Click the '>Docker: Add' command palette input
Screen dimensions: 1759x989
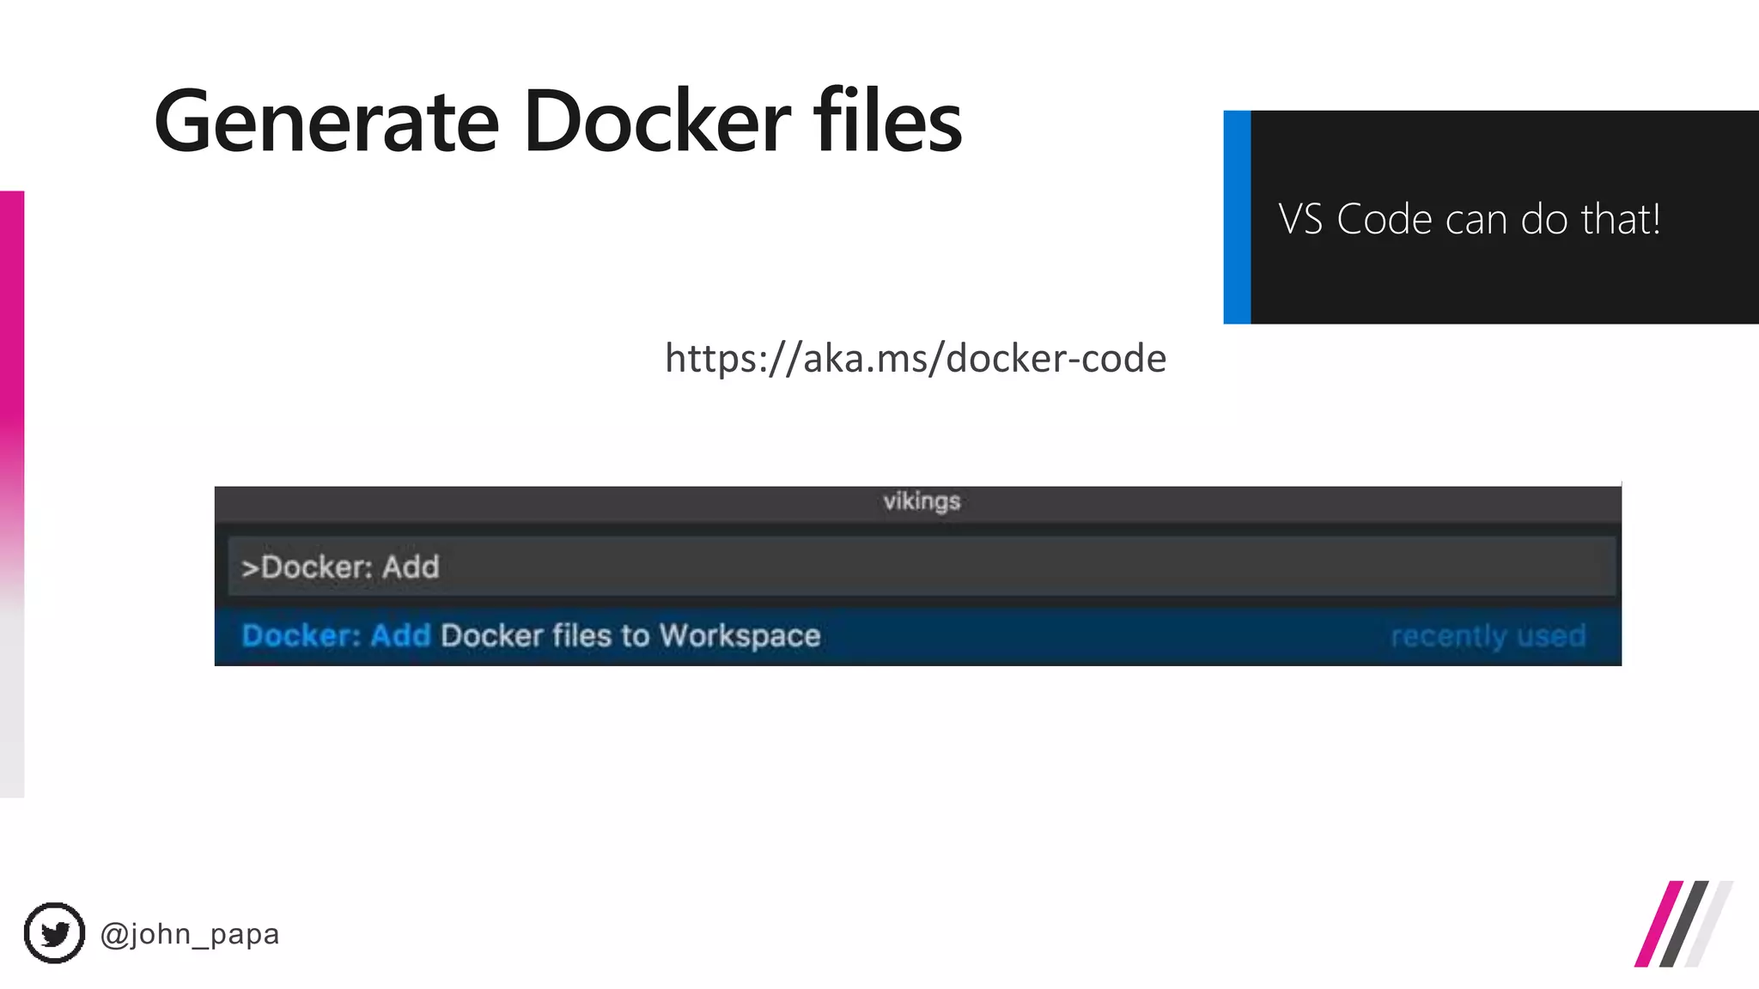coord(922,567)
